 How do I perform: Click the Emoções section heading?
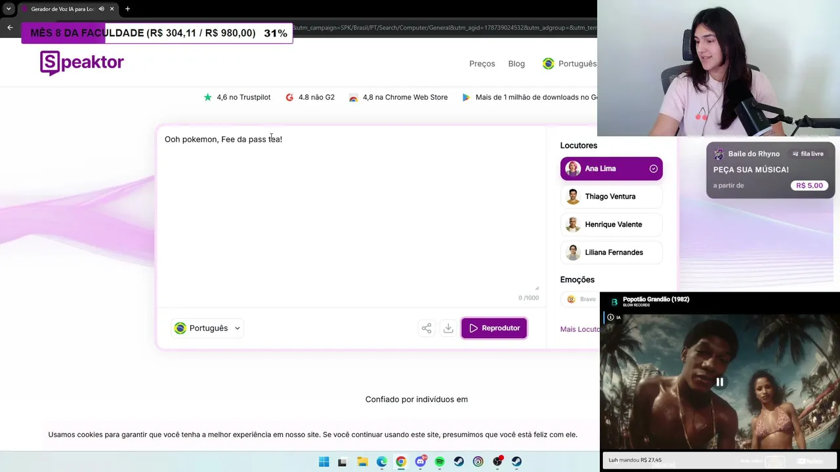[577, 280]
